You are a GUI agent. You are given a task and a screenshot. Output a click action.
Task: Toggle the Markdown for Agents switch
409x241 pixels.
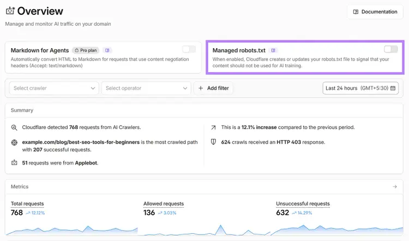(189, 49)
